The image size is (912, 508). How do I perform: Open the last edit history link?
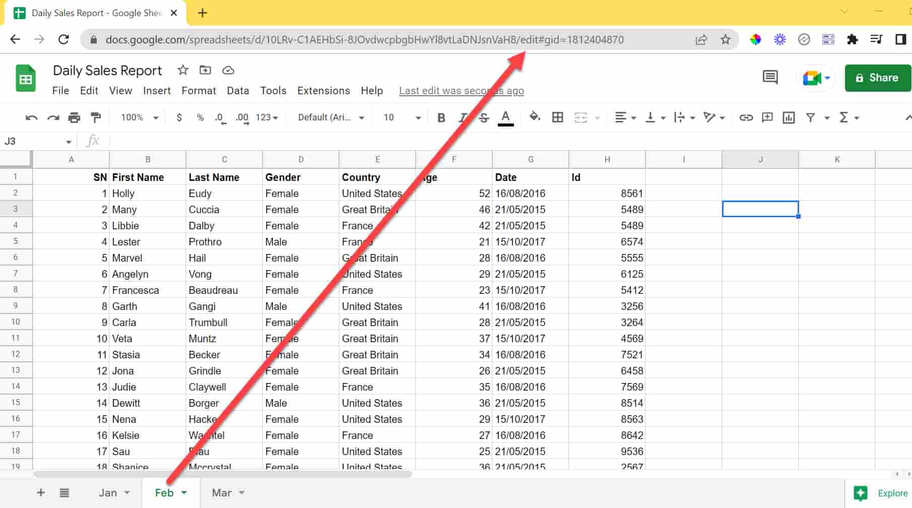click(x=461, y=91)
